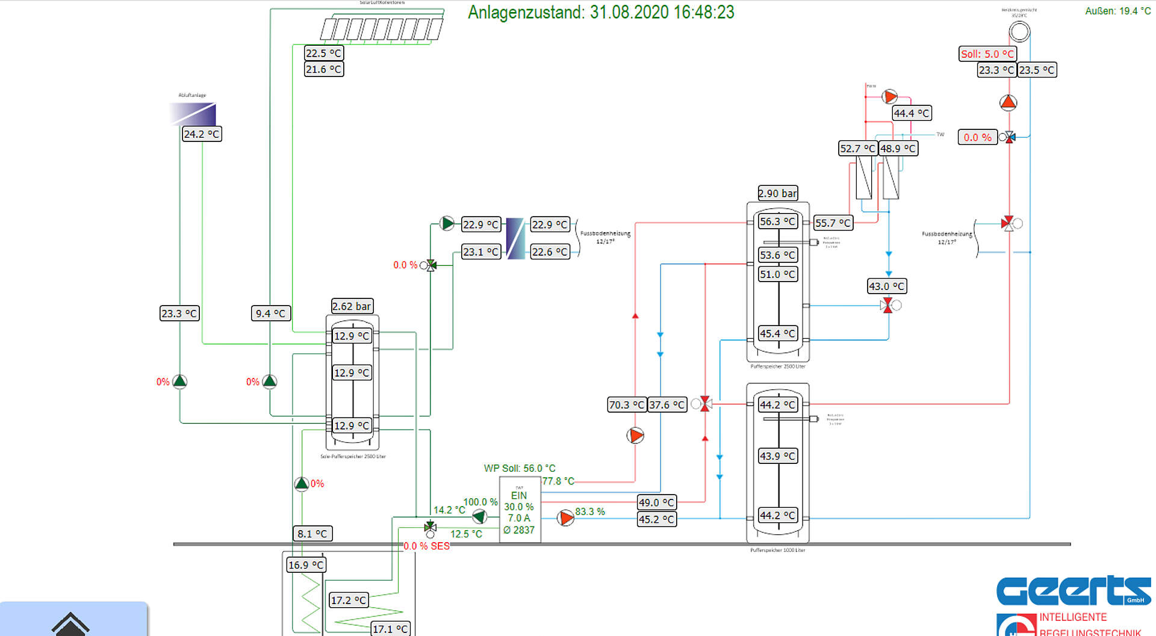This screenshot has width=1156, height=636.
Task: Select the mixing valve beside 0.0 % green
Action: [429, 265]
